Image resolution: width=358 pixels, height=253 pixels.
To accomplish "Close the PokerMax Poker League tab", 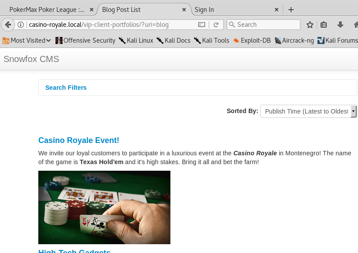I will [92, 10].
